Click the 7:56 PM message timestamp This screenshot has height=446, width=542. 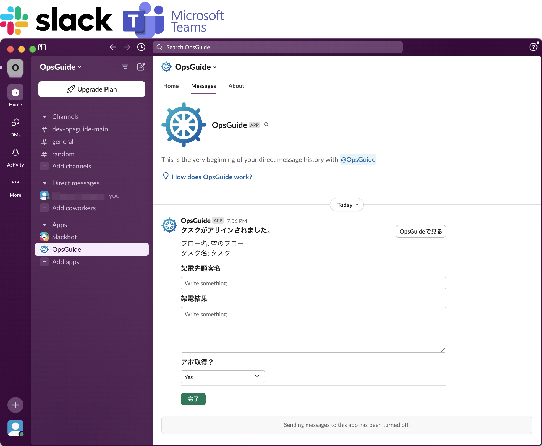(x=237, y=221)
